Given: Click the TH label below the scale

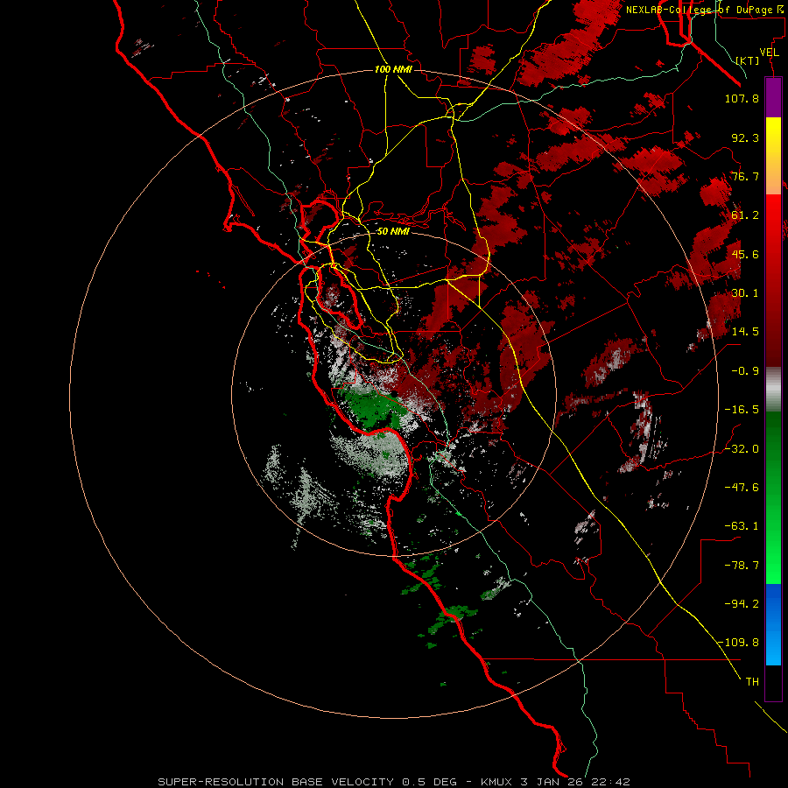Looking at the screenshot, I should [752, 682].
